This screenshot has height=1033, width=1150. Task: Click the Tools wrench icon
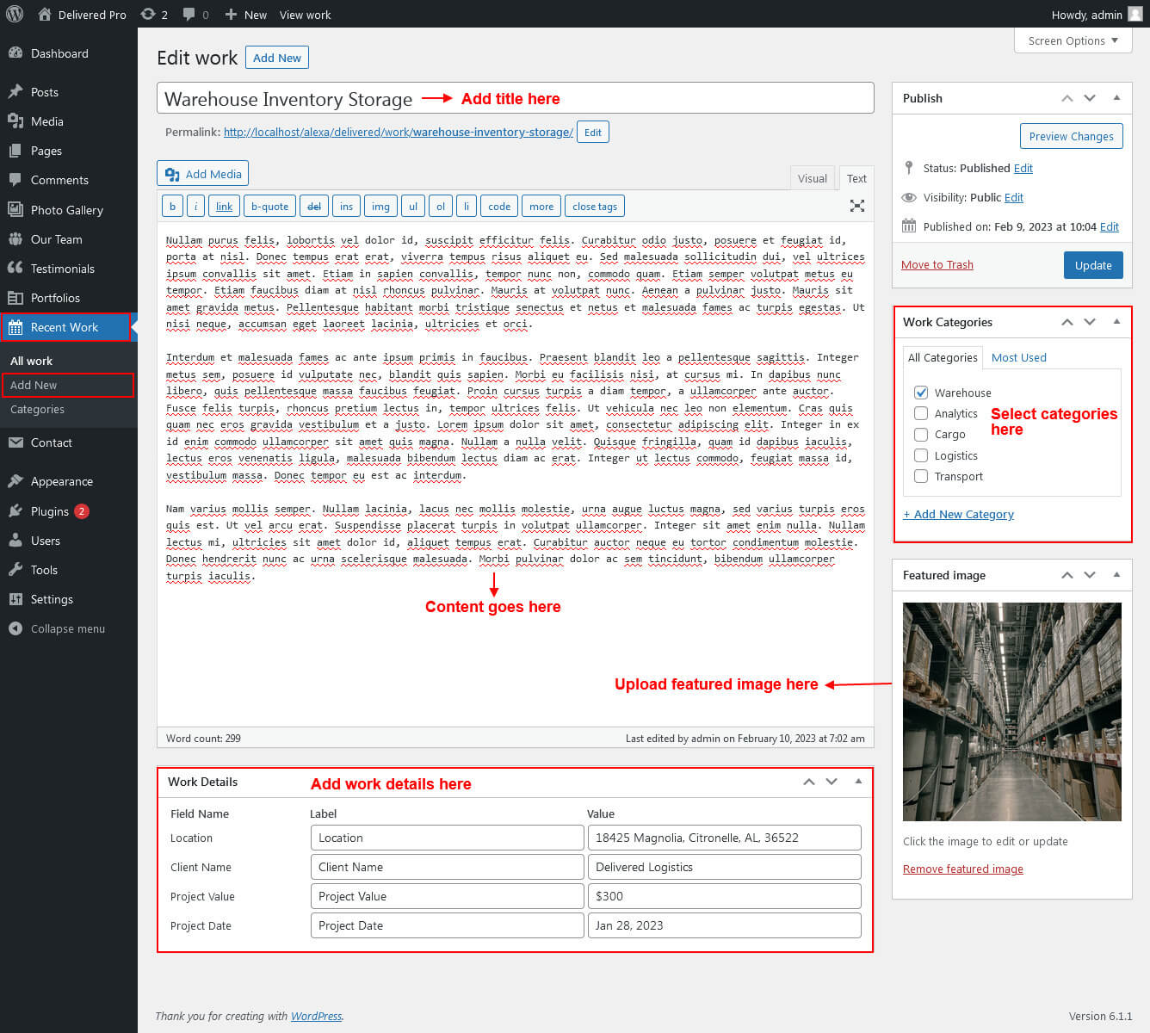tap(15, 570)
